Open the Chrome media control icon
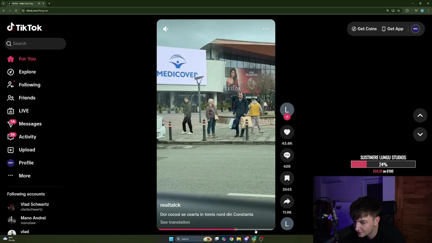The image size is (432, 243). 416,10
